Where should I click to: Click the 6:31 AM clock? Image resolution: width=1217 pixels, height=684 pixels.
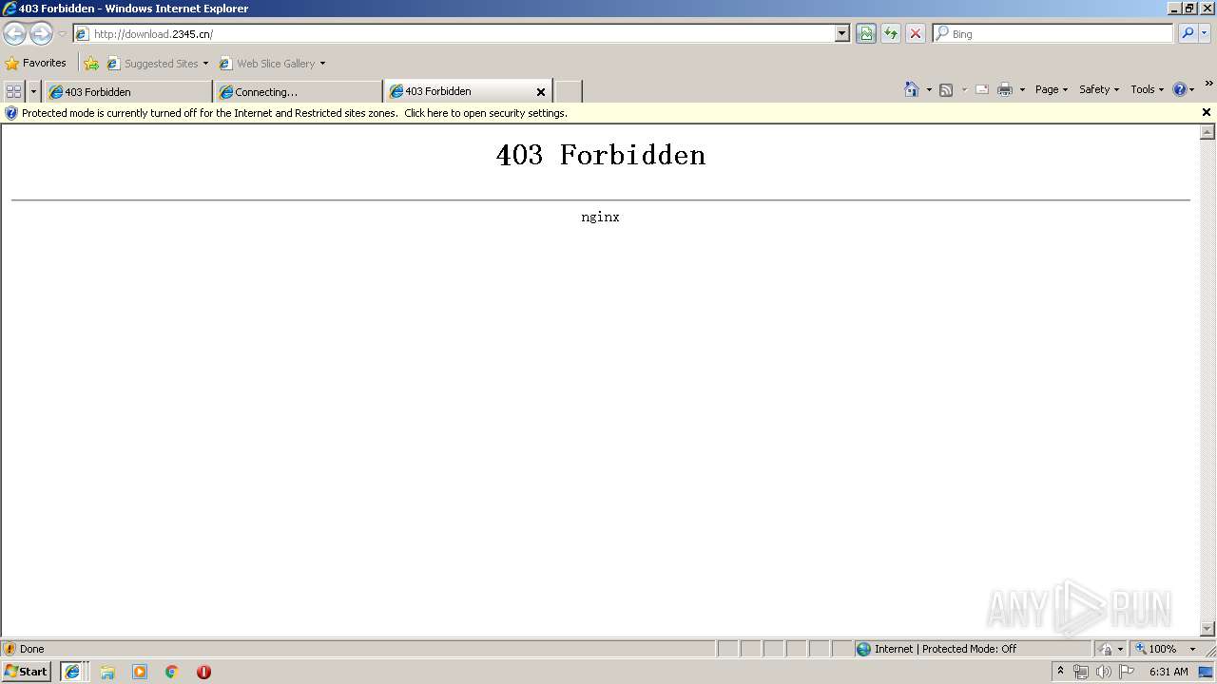click(x=1169, y=672)
